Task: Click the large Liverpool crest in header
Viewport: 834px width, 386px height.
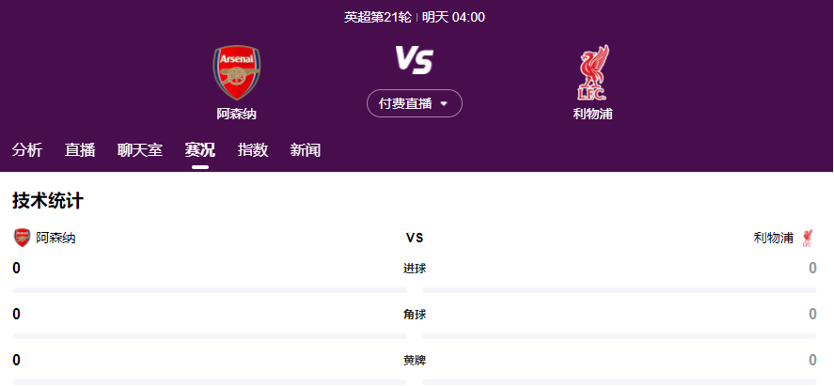Action: [x=592, y=72]
